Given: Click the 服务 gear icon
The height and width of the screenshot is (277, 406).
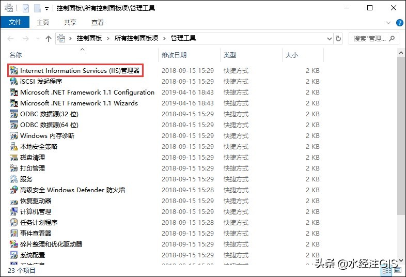Looking at the screenshot, I should tap(14, 179).
